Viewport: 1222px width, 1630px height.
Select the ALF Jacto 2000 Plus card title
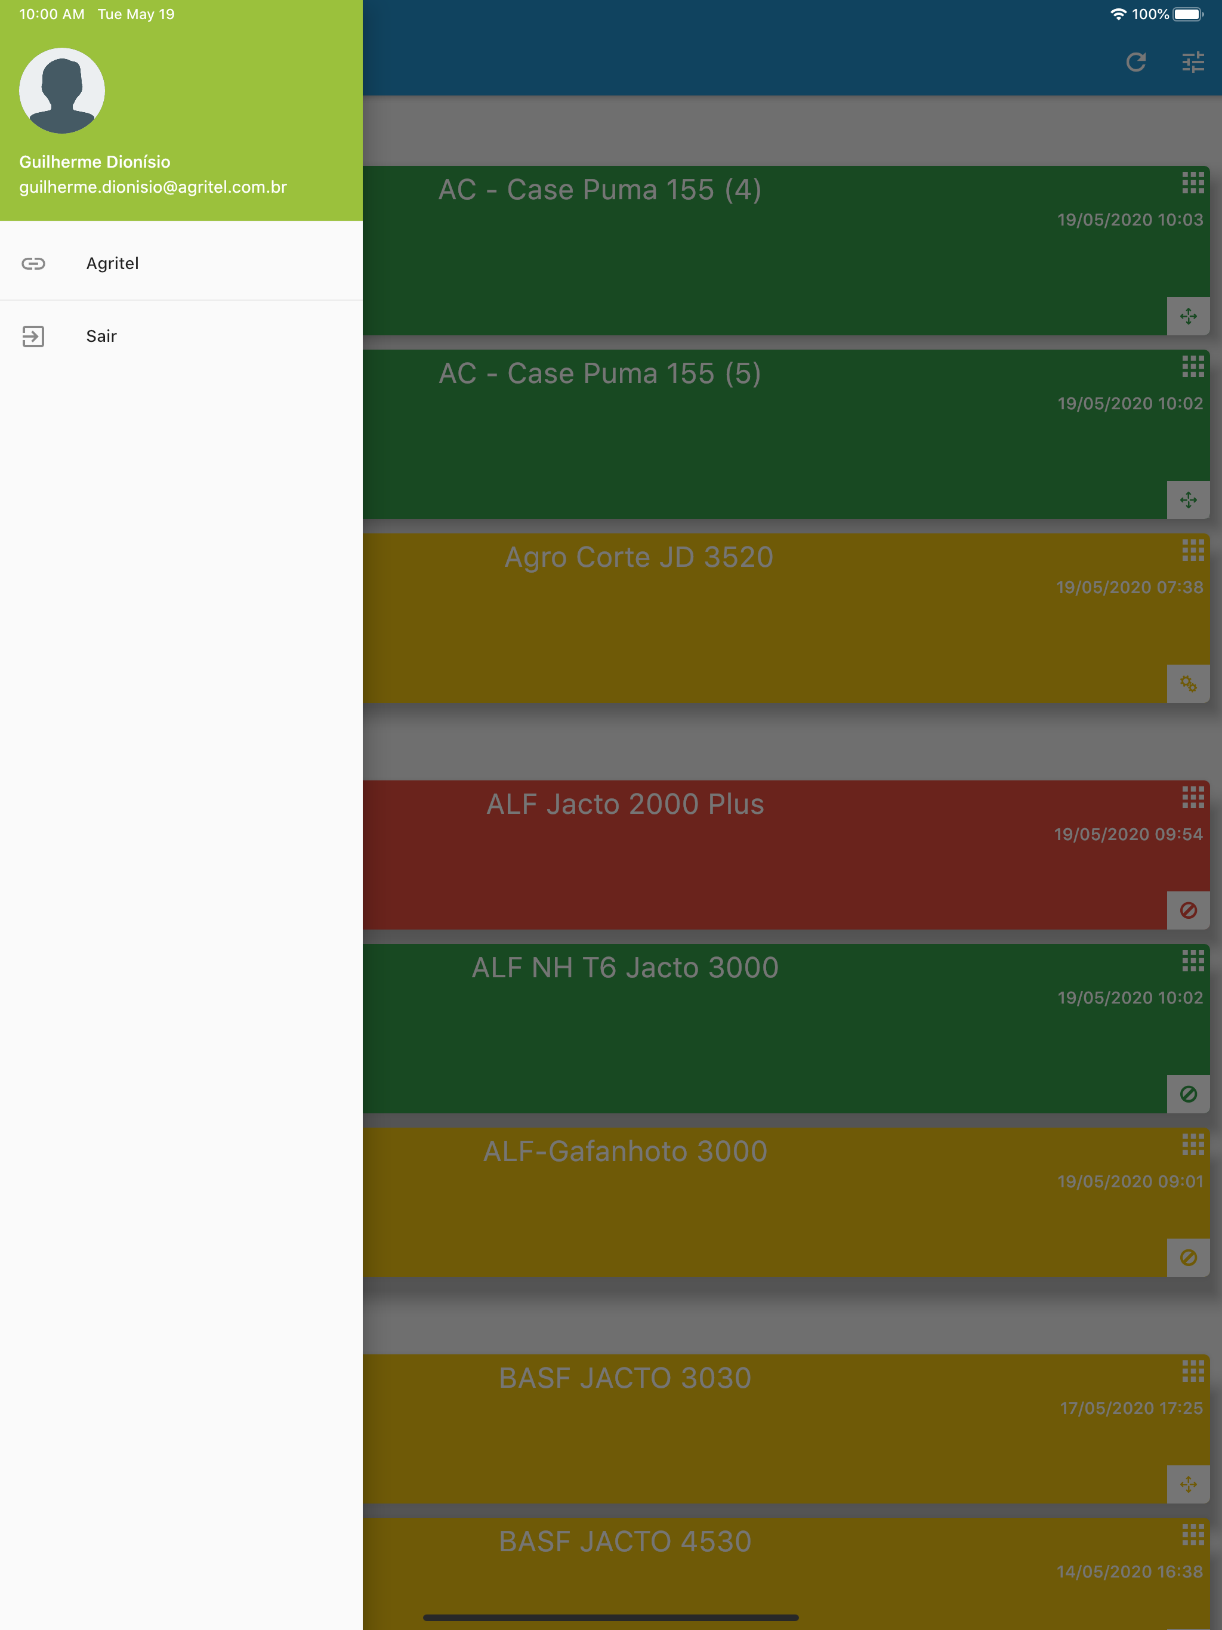[625, 804]
